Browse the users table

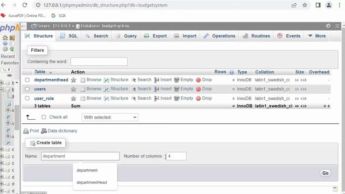tap(91, 89)
